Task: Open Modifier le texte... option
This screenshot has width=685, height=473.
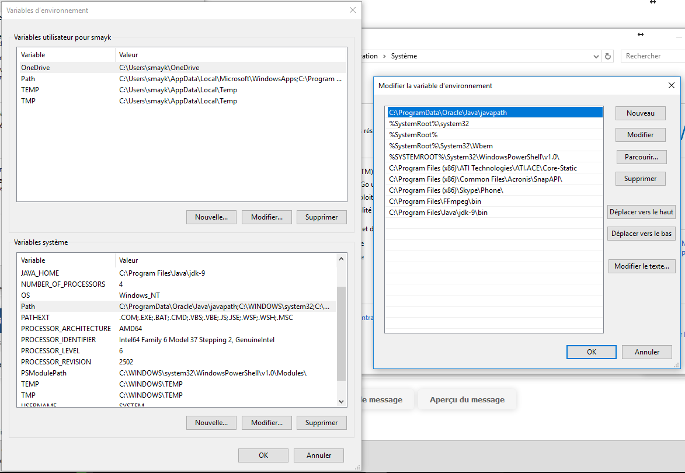Action: (x=641, y=266)
